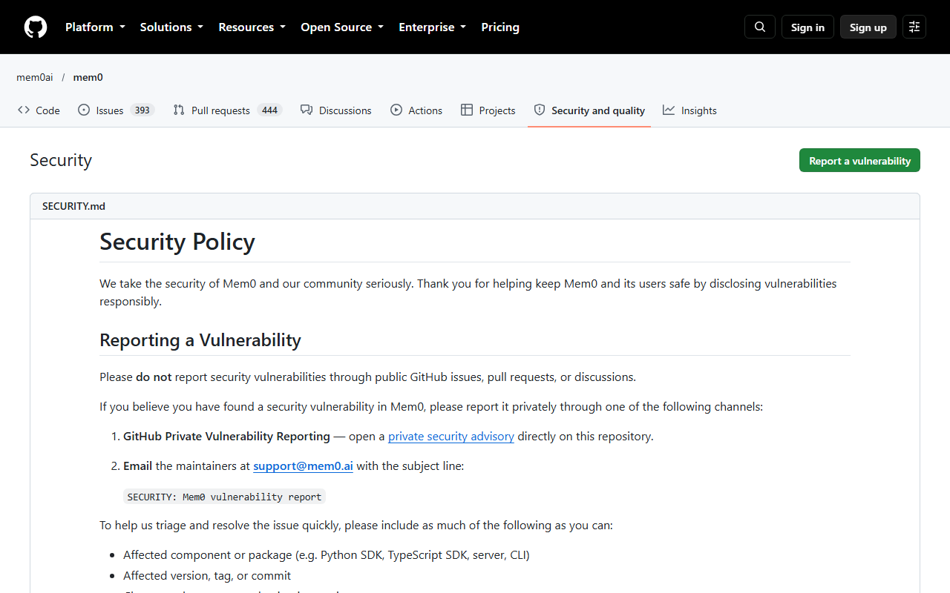Click the Report a vulnerability button
Image resolution: width=950 pixels, height=593 pixels.
[x=859, y=160]
